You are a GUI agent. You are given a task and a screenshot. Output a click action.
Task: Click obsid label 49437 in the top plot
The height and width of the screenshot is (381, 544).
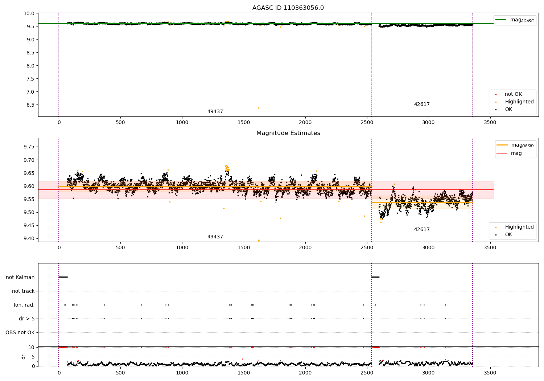tap(215, 112)
